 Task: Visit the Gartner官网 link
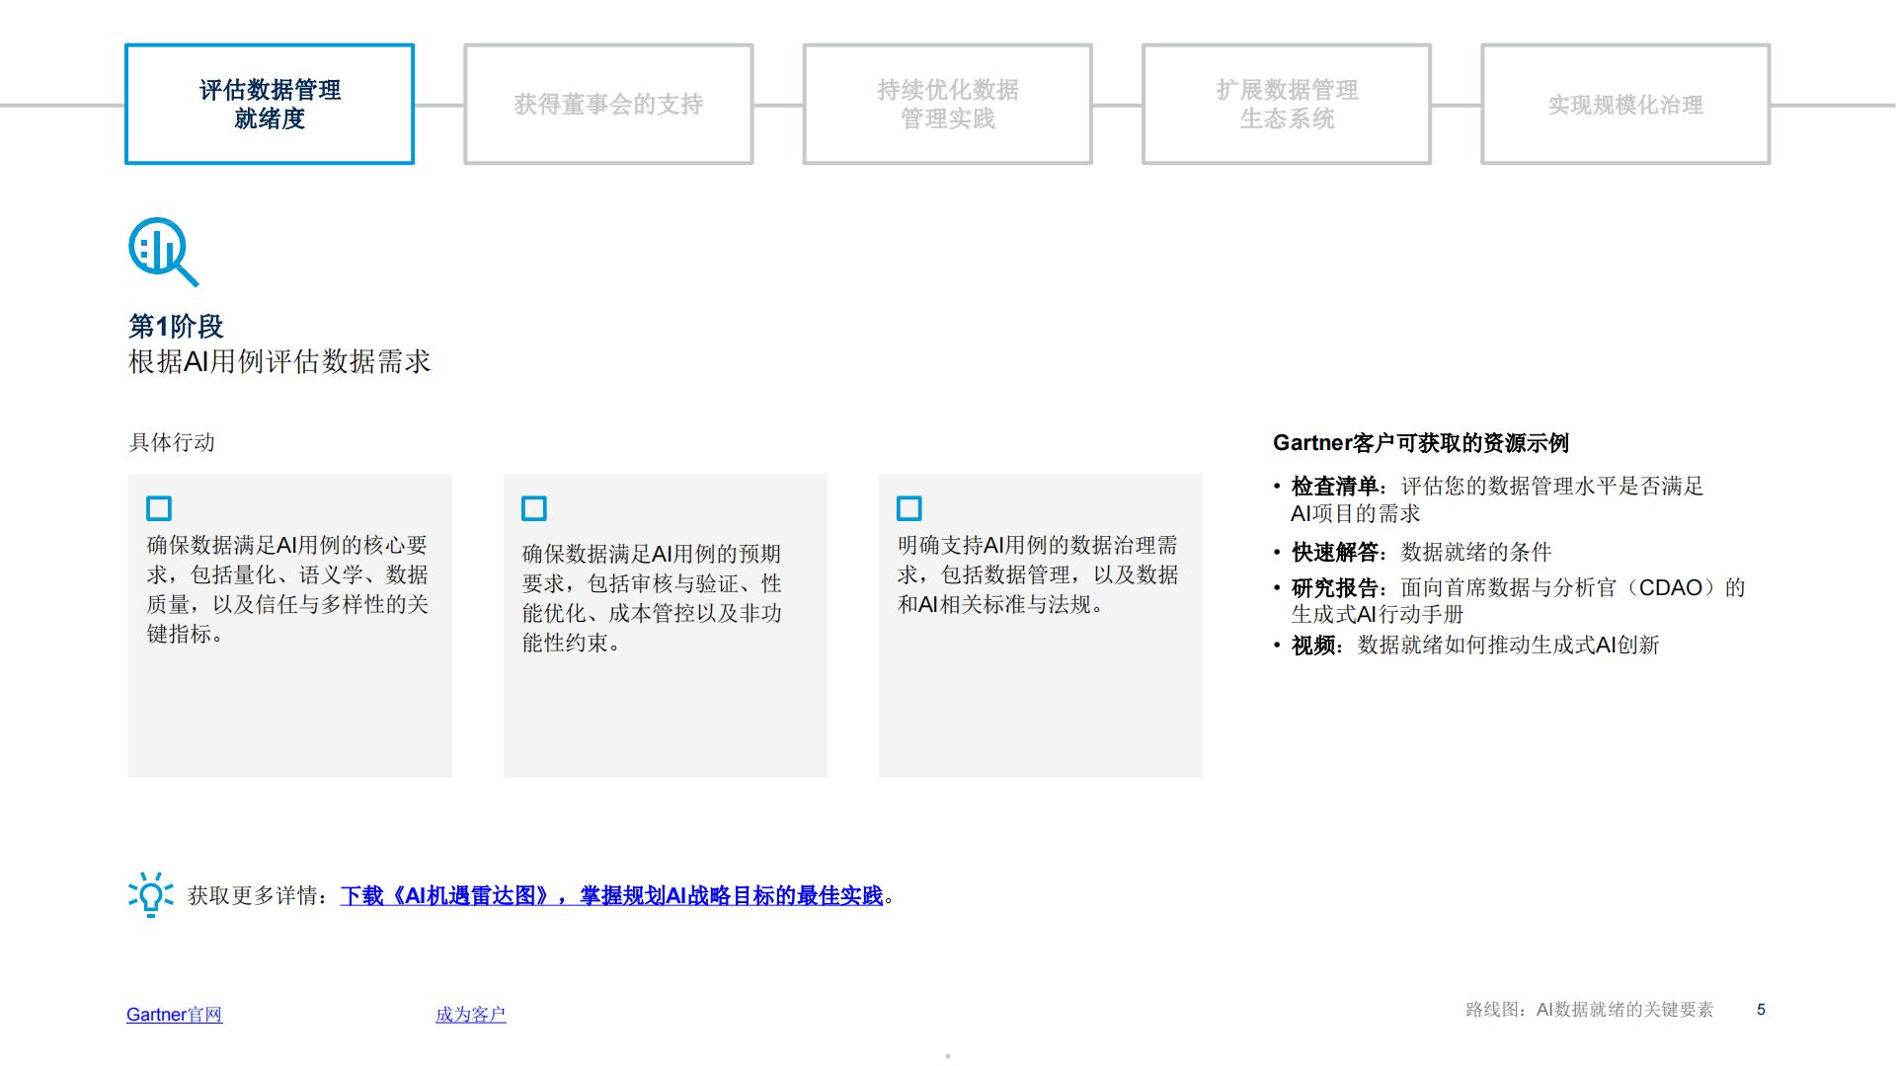click(x=175, y=1014)
